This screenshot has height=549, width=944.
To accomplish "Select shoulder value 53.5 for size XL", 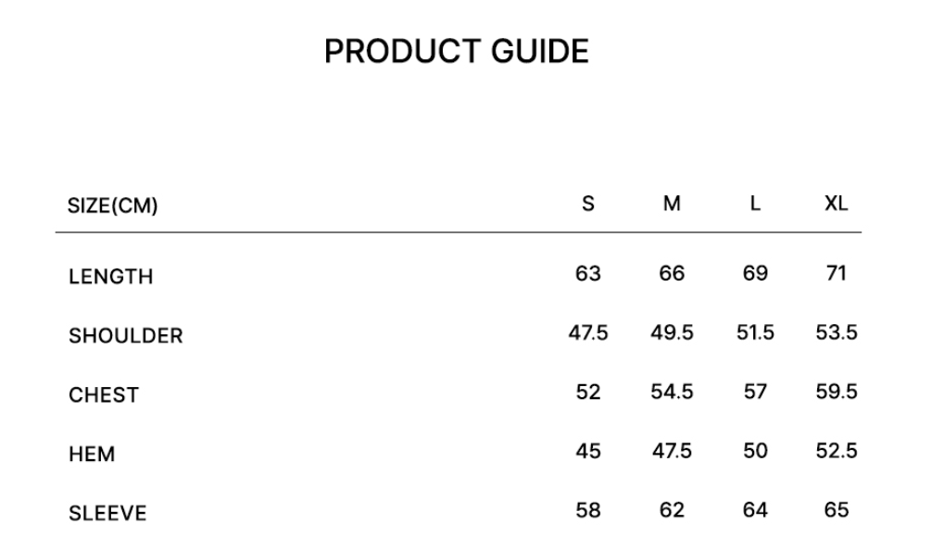I will point(836,333).
